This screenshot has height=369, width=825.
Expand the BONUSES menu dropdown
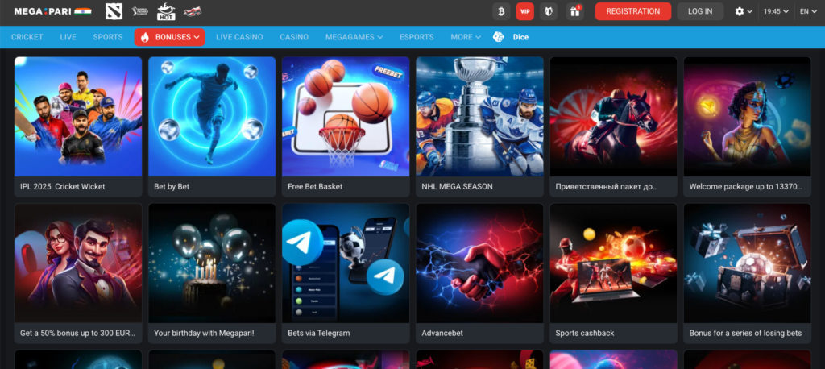pos(169,37)
